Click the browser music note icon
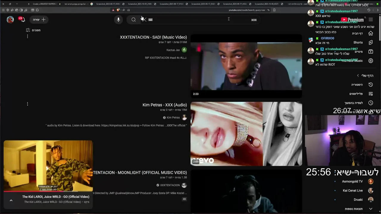Image resolution: width=381 pixels, height=214 pixels. point(26,10)
